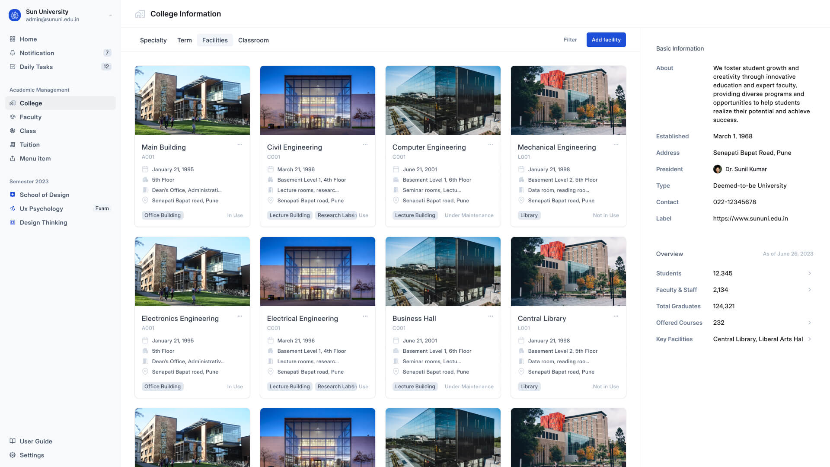The height and width of the screenshot is (467, 830).
Task: Expand the Key Facilities chevron
Action: (x=810, y=339)
